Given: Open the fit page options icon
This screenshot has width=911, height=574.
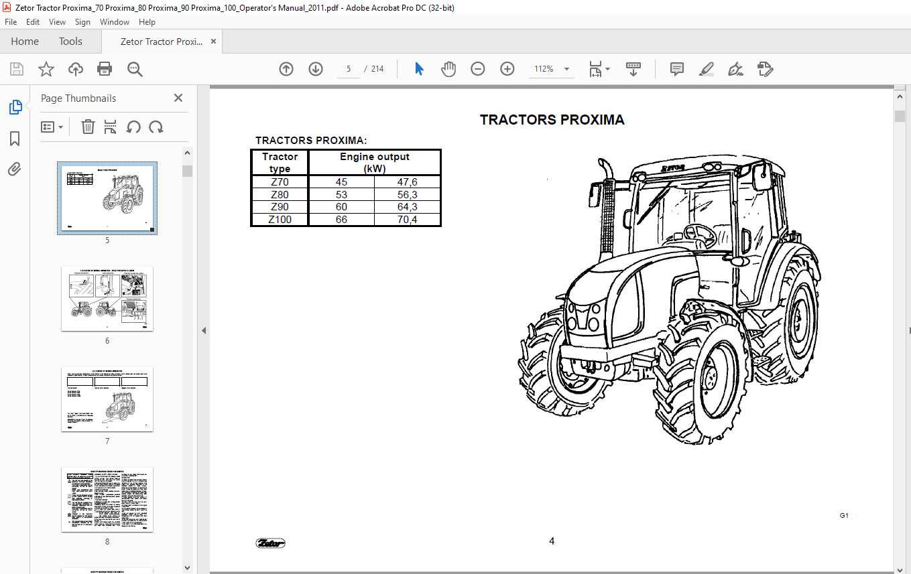Looking at the screenshot, I should [x=595, y=69].
